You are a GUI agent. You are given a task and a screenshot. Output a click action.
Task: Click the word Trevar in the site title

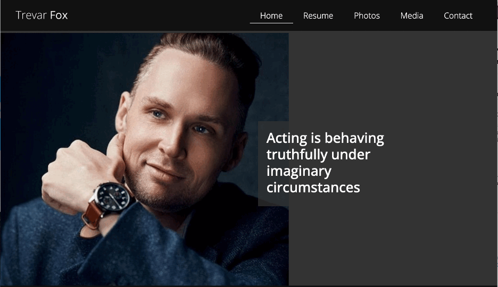(31, 15)
